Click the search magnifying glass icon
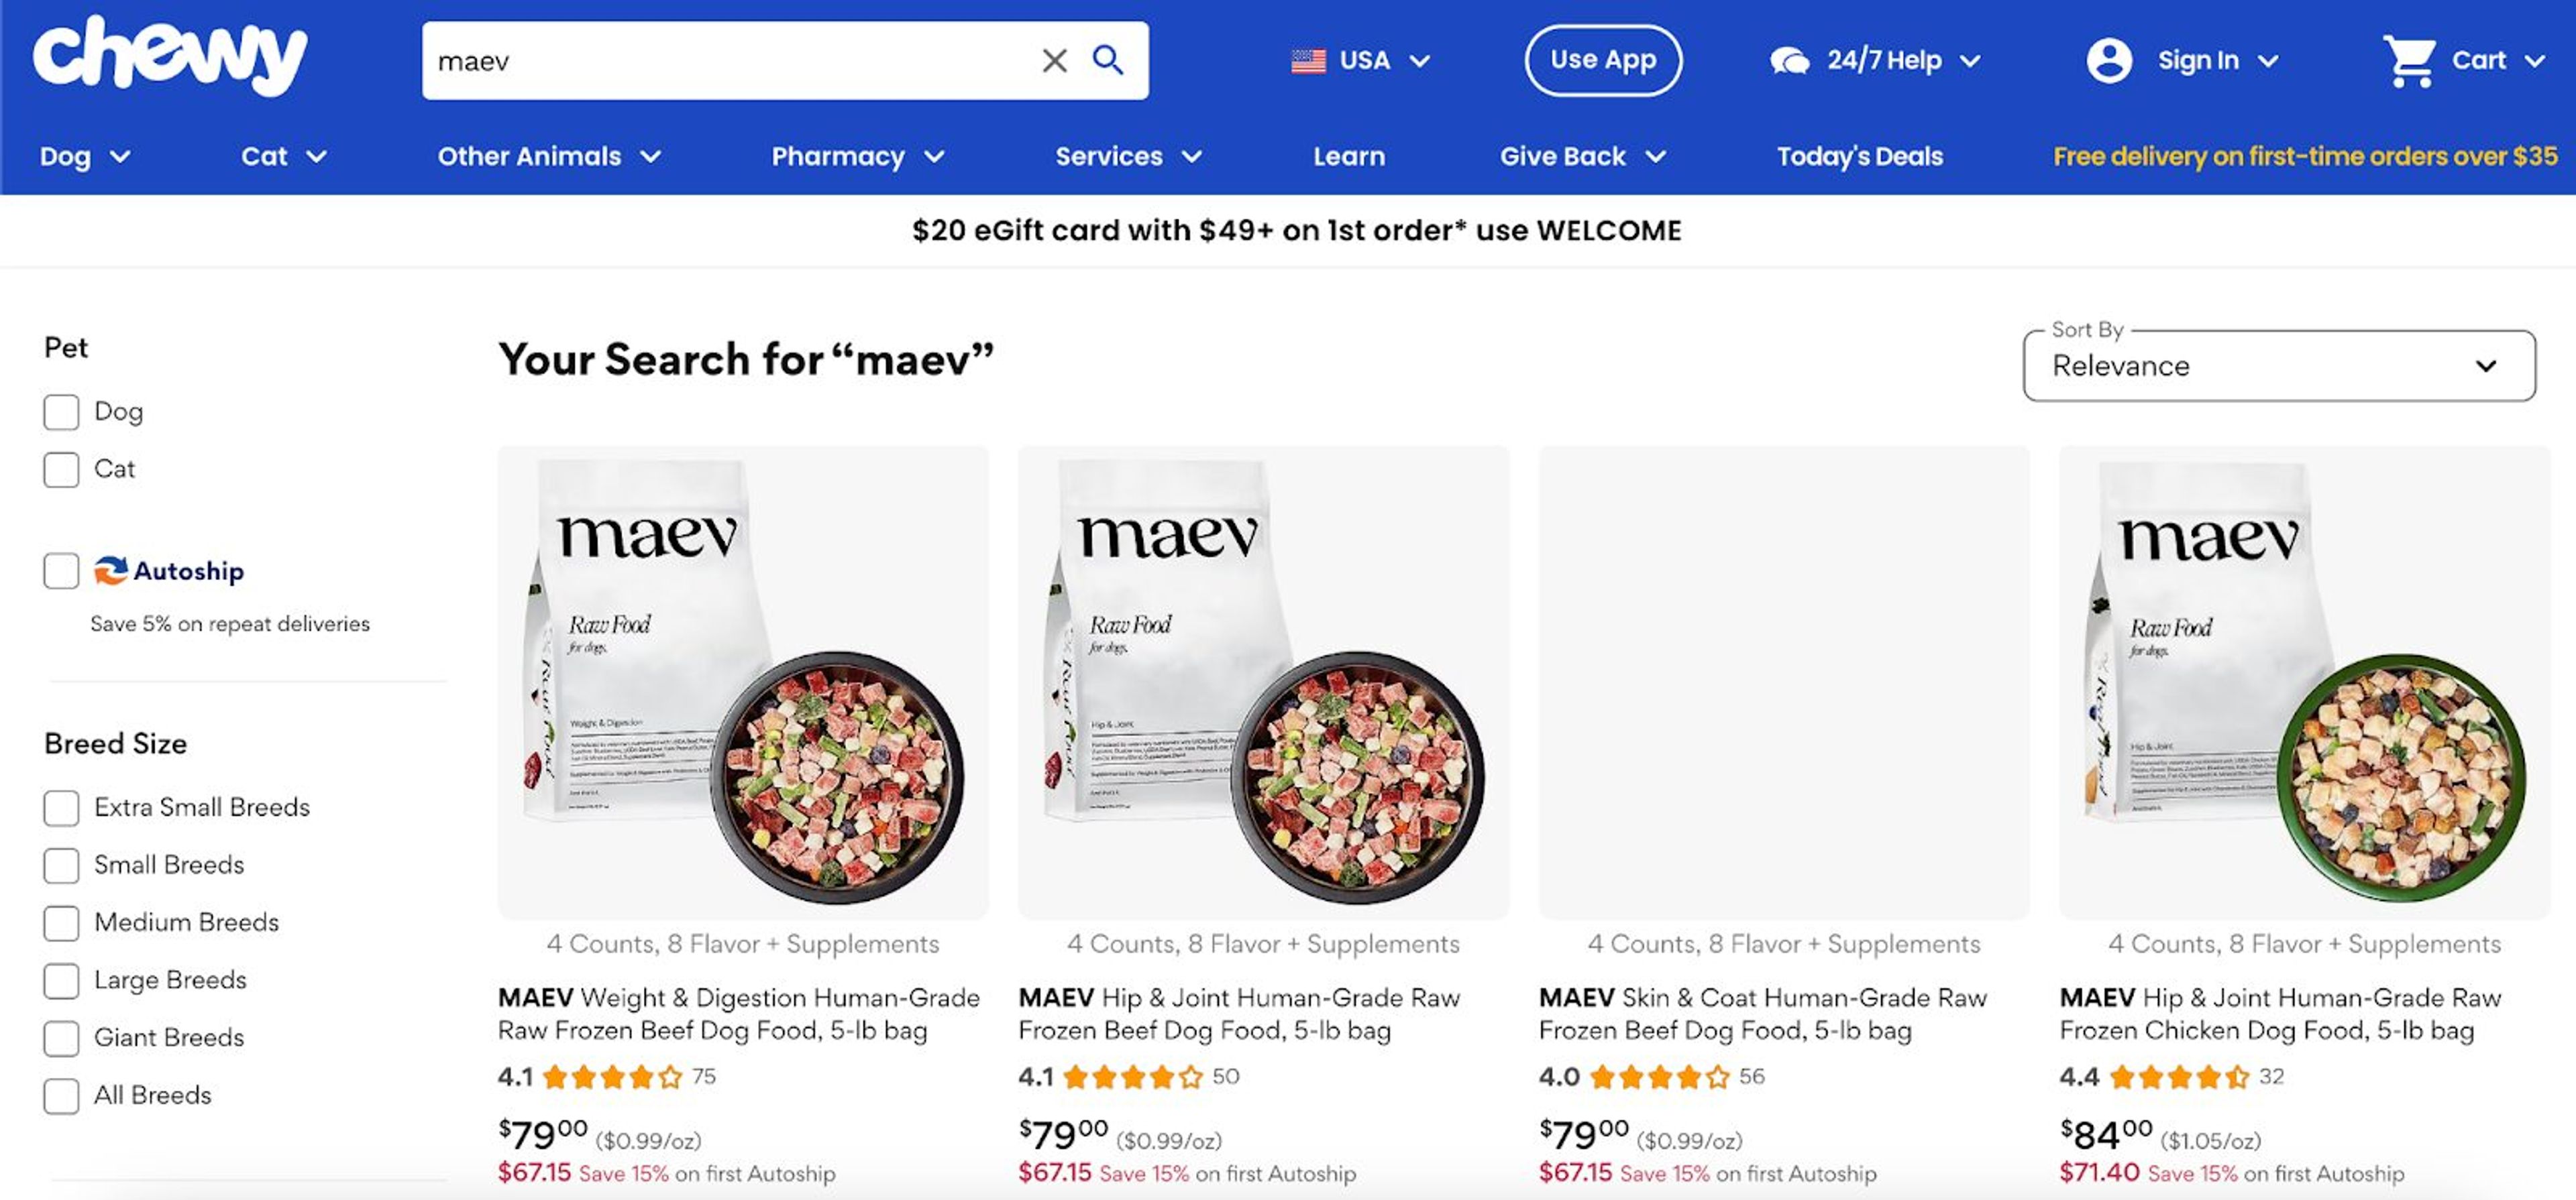 point(1108,60)
